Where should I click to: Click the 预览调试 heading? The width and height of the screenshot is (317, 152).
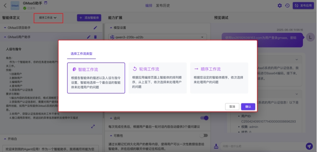click(221, 18)
